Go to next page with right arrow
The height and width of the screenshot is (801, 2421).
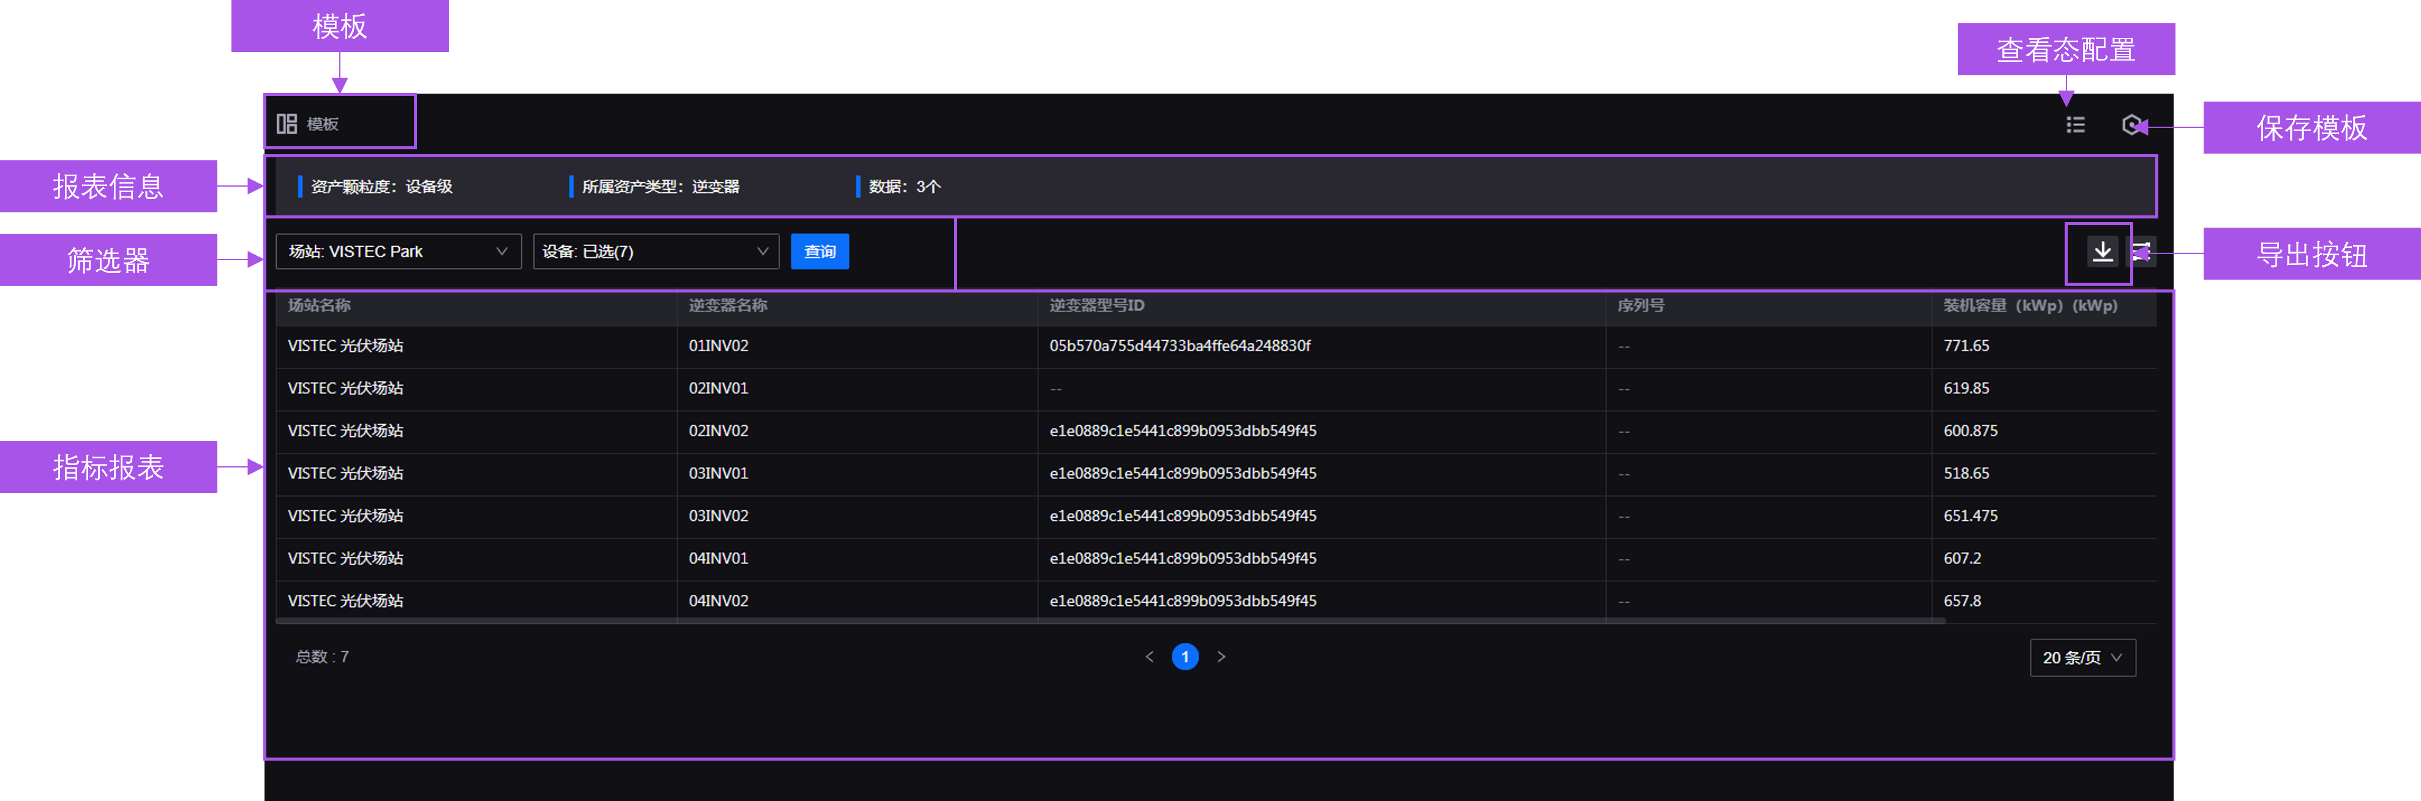[1221, 657]
